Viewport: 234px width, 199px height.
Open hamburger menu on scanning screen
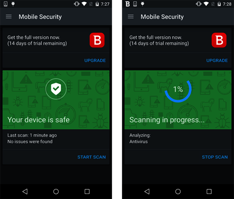click(131, 16)
